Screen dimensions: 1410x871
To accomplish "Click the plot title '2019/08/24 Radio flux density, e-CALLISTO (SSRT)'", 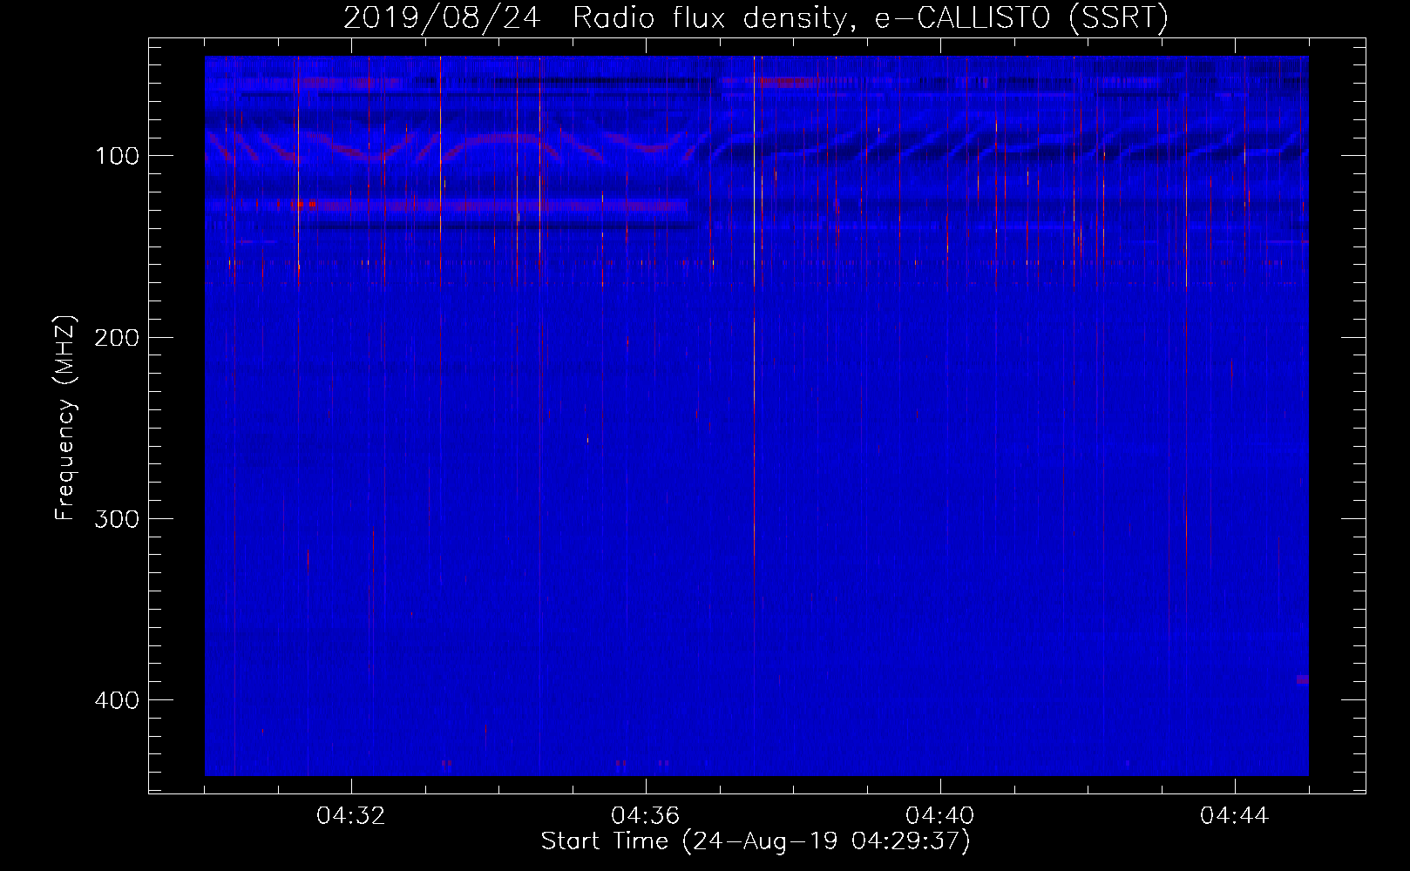I will (x=756, y=18).
